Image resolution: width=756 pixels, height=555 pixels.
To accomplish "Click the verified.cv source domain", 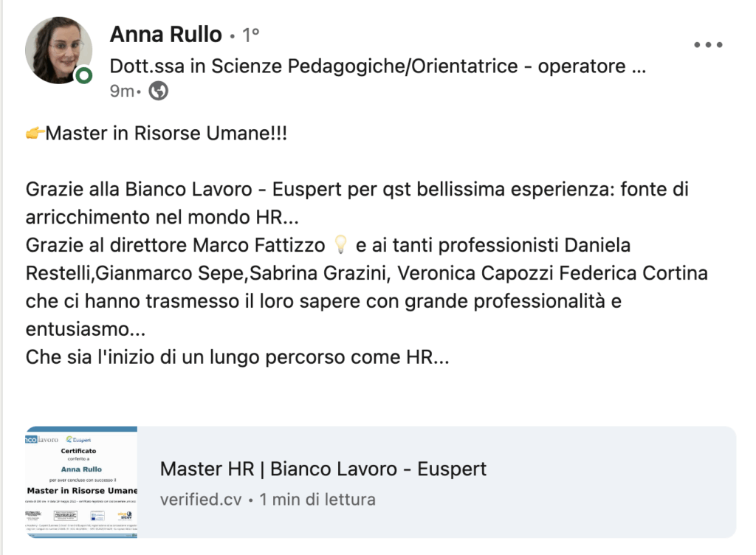I will coord(201,499).
